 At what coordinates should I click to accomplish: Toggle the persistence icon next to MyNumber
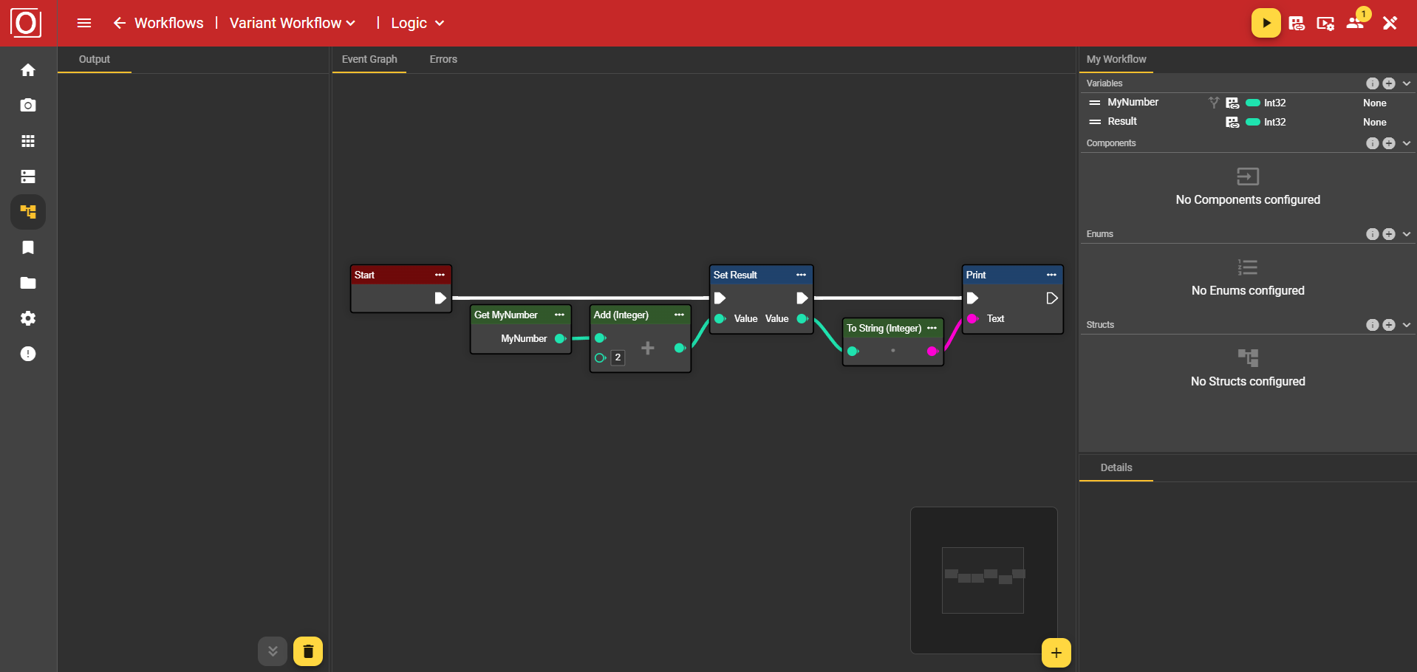[x=1232, y=103]
